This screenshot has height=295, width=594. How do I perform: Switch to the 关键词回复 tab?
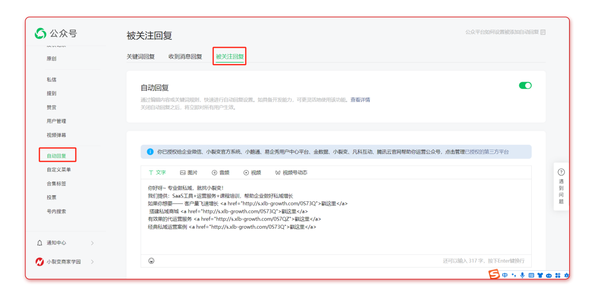tap(141, 56)
